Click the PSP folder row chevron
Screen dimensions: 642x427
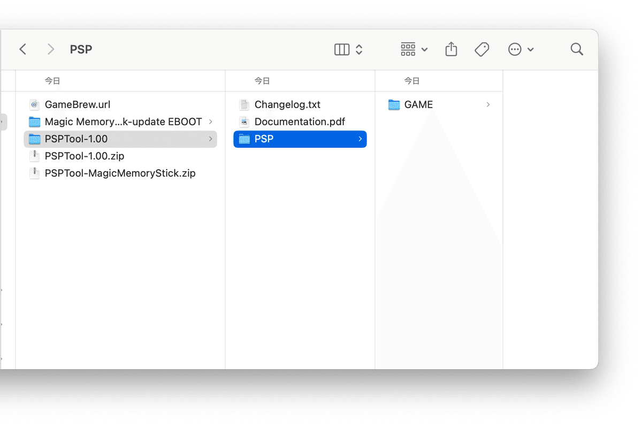(360, 139)
